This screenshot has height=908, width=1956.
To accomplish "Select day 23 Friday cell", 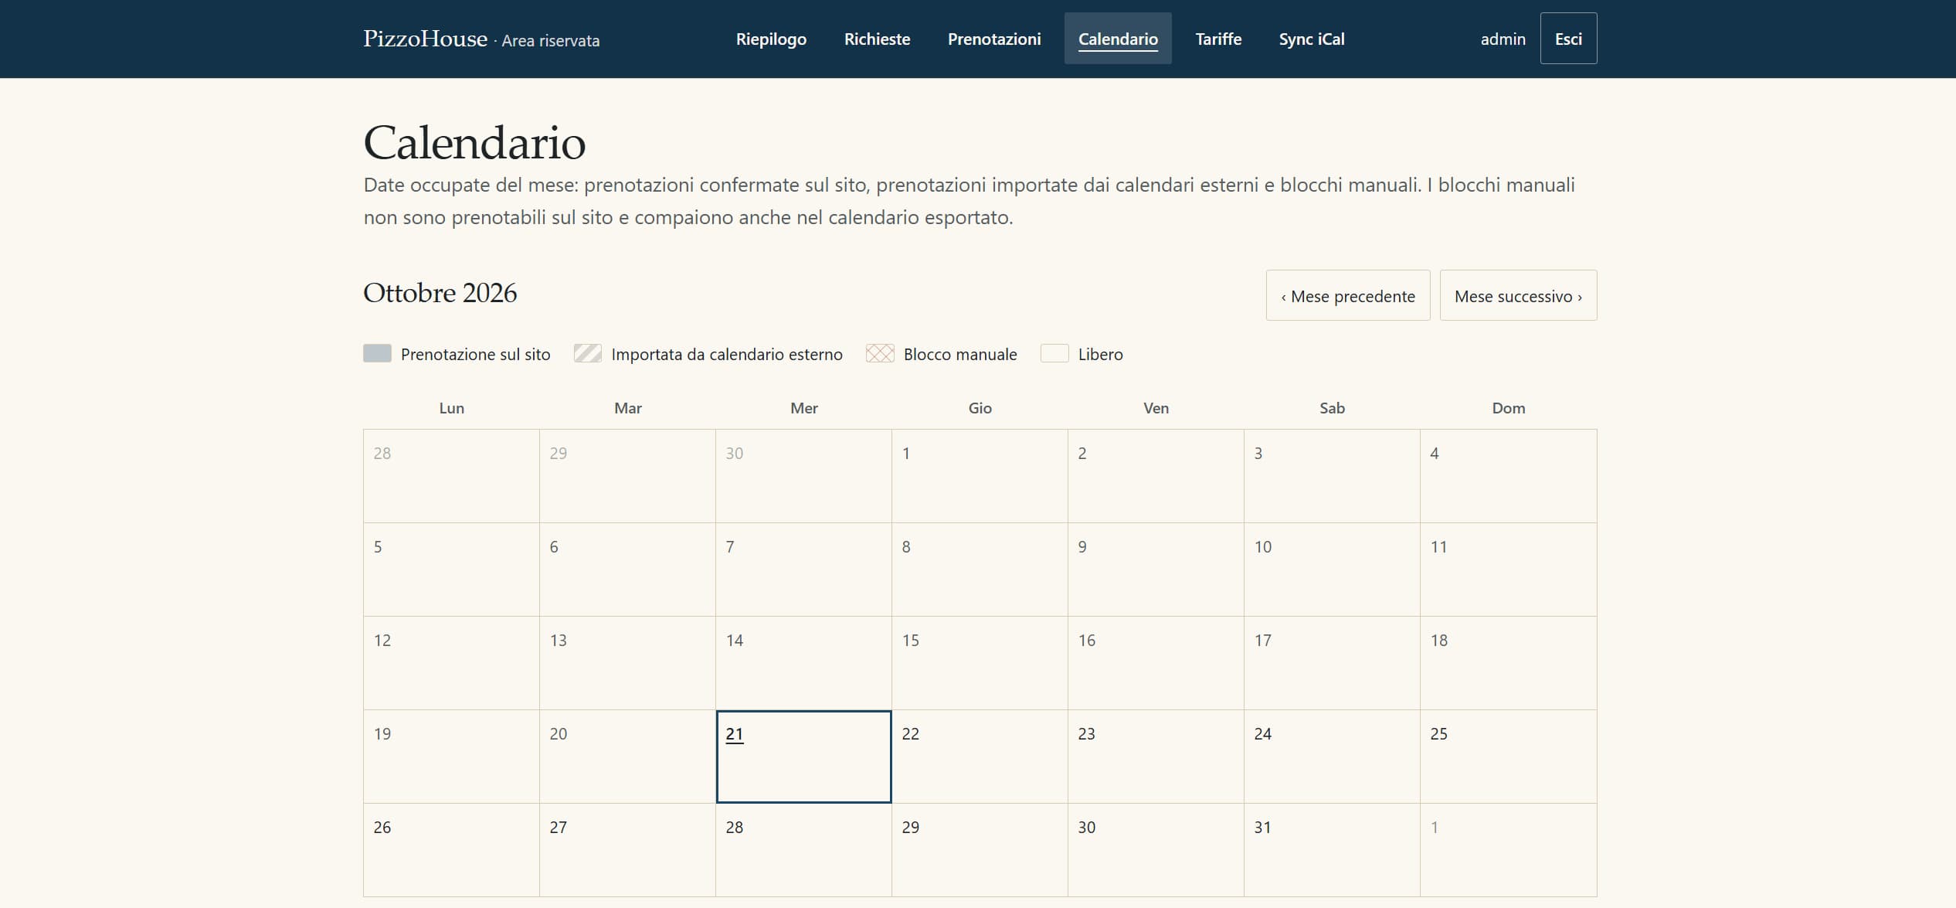I will (x=1156, y=757).
